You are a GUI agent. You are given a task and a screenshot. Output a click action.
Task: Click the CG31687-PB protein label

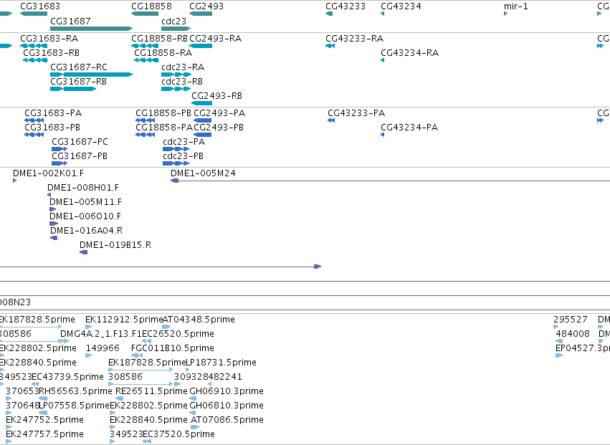tap(80, 156)
